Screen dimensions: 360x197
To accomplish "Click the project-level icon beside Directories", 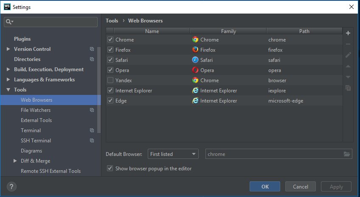I will point(92,59).
